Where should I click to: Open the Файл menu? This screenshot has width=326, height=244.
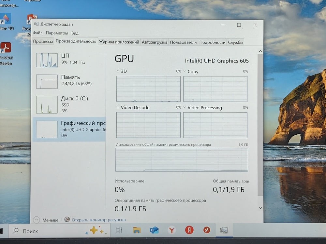(37, 33)
